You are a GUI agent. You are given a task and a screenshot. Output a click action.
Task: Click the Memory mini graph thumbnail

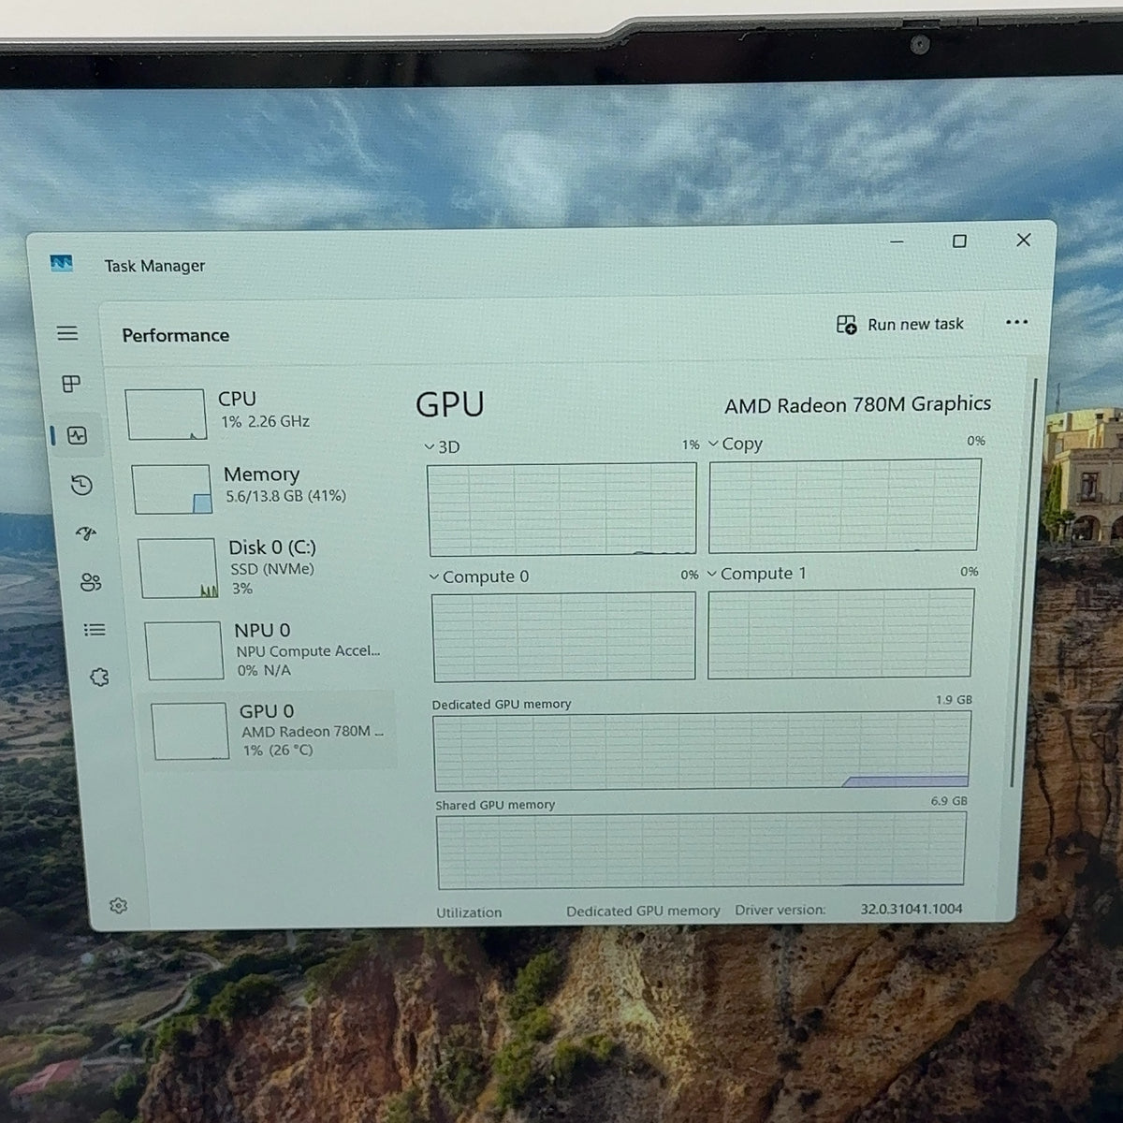click(x=172, y=489)
